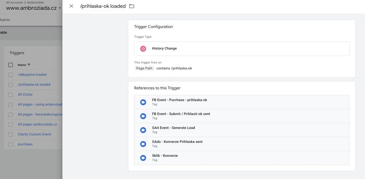Click tag icon for Sklik - Konverze
The height and width of the screenshot is (179, 365).
(x=143, y=158)
